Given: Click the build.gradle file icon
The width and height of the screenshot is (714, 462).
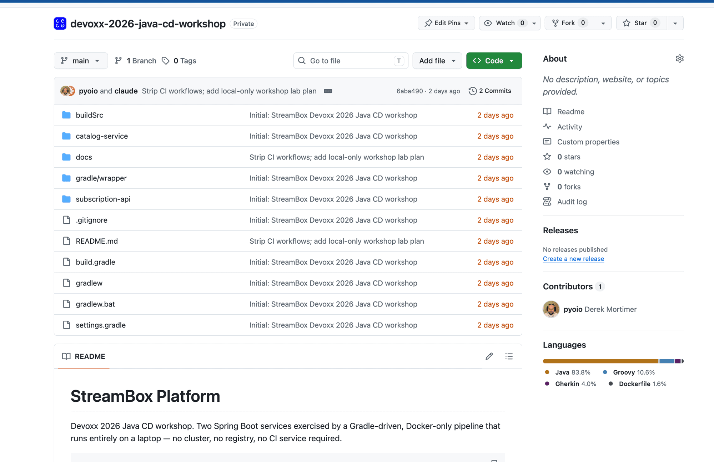Looking at the screenshot, I should pos(66,262).
